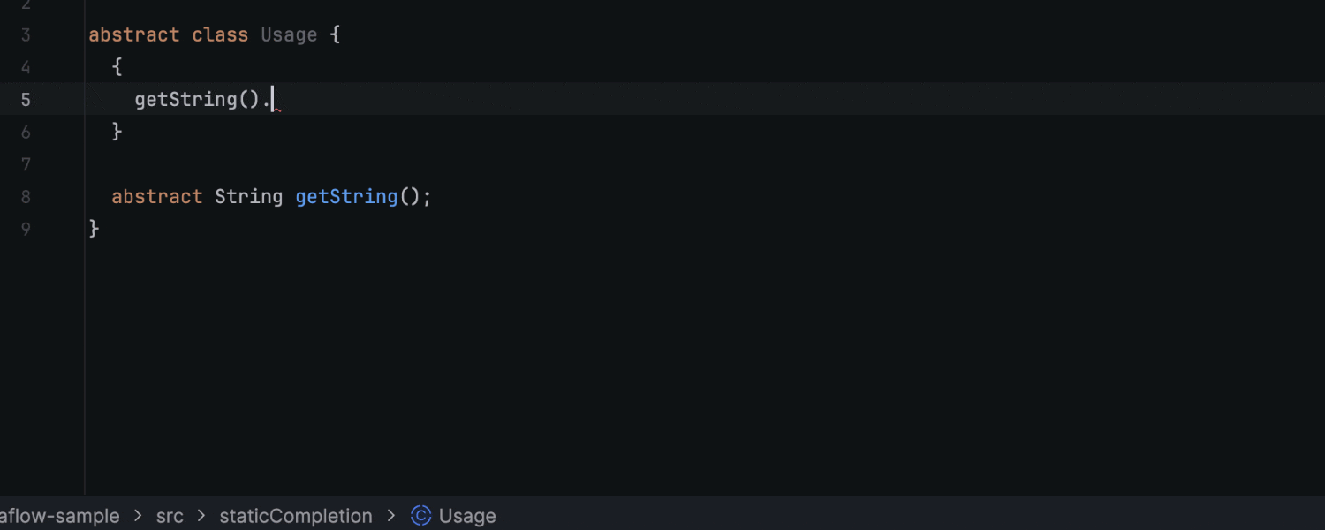Click line number 3 in the gutter

pyautogui.click(x=26, y=34)
